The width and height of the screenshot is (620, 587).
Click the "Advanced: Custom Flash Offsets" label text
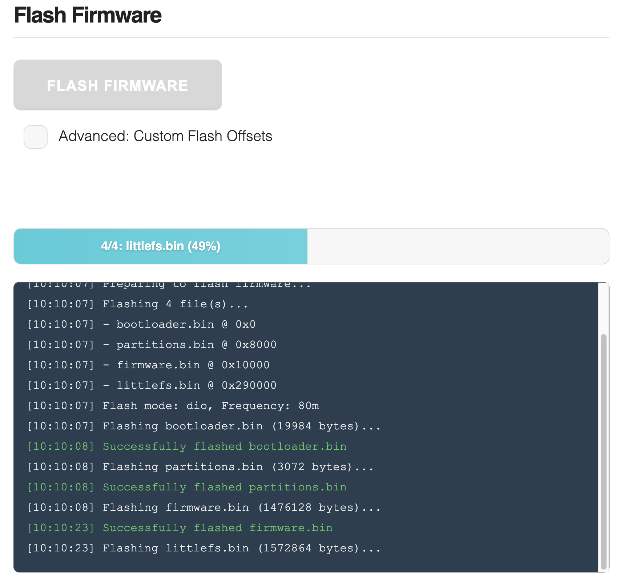tap(165, 136)
